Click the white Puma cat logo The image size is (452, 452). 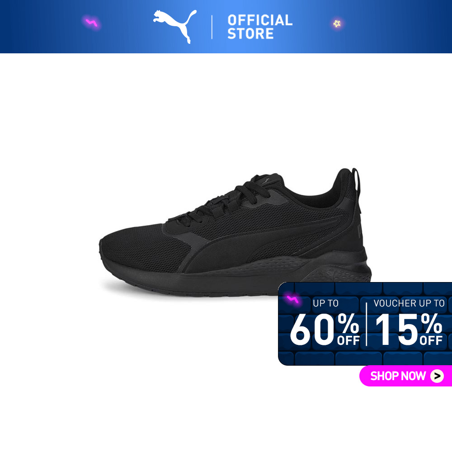pos(175,26)
